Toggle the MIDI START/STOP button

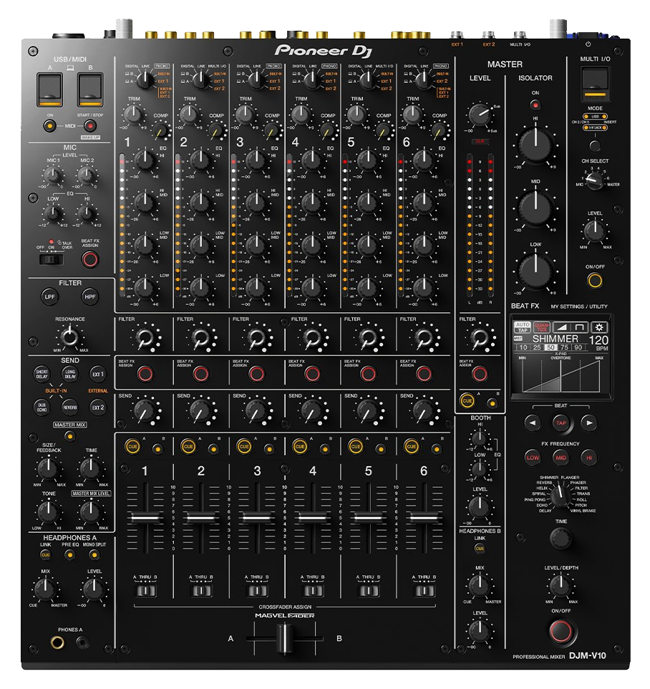click(90, 126)
